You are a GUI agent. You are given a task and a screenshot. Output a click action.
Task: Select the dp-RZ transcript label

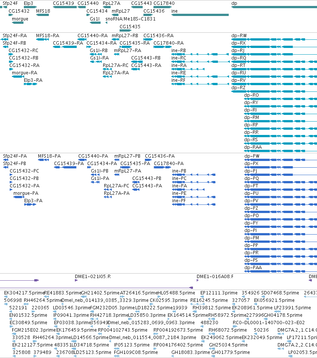[238, 88]
